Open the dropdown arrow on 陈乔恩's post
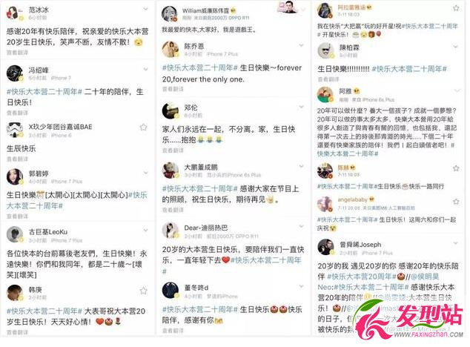Viewport: 470px width, 347px height. [x=301, y=45]
